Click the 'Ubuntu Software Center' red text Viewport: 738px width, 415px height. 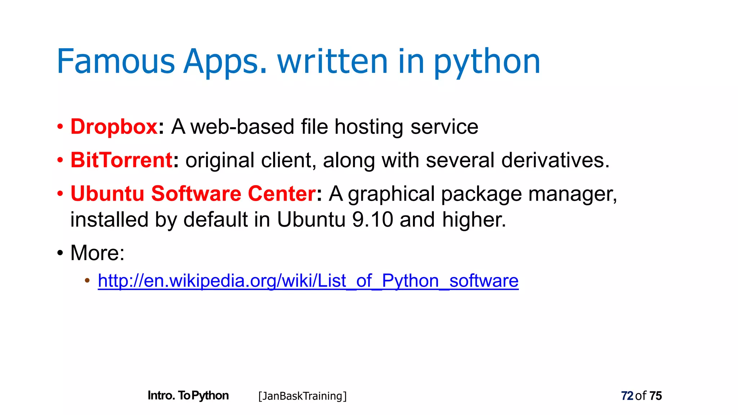pyautogui.click(x=193, y=193)
